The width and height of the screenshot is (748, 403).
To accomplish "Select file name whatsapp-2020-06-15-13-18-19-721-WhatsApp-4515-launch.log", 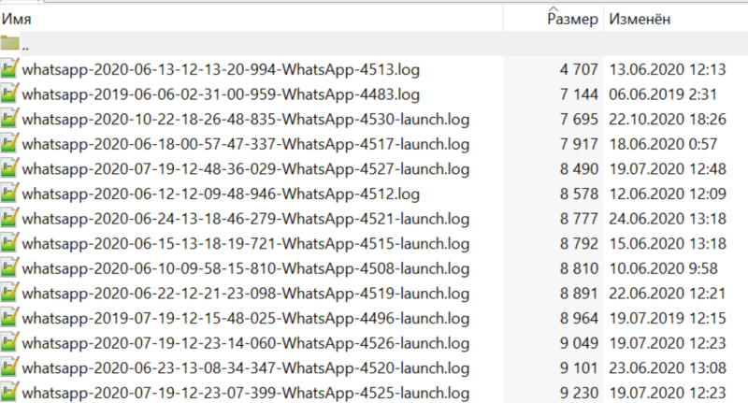I will tap(246, 243).
